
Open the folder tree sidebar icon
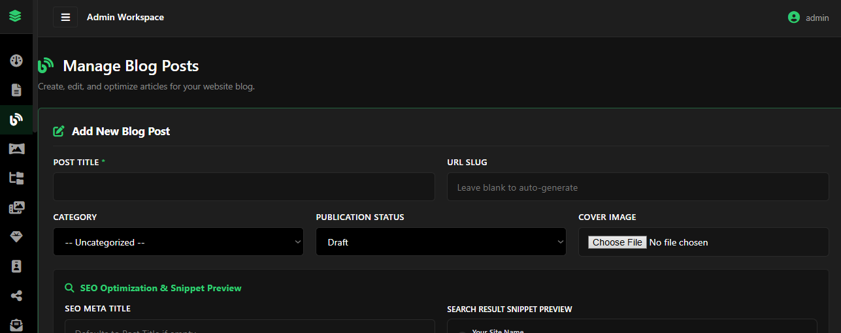[x=16, y=178]
